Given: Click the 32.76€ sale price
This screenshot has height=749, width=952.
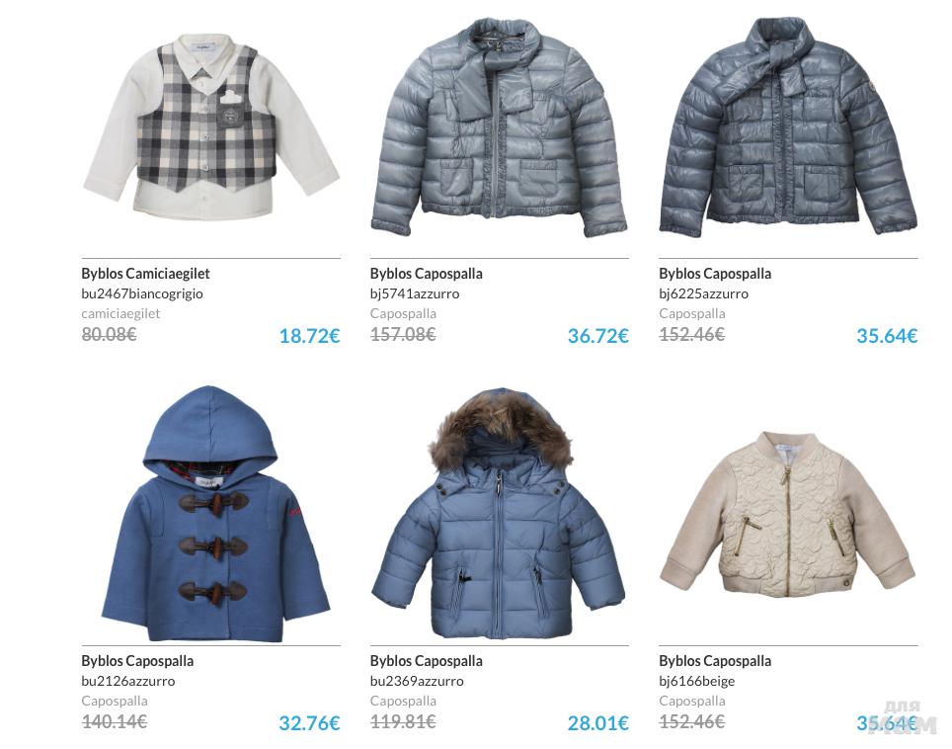Looking at the screenshot, I should 310,723.
